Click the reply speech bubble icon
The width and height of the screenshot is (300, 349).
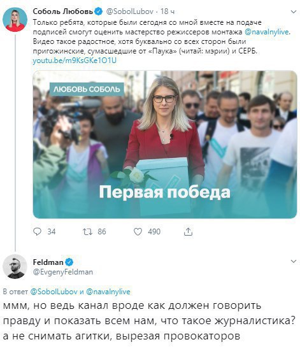(x=37, y=231)
